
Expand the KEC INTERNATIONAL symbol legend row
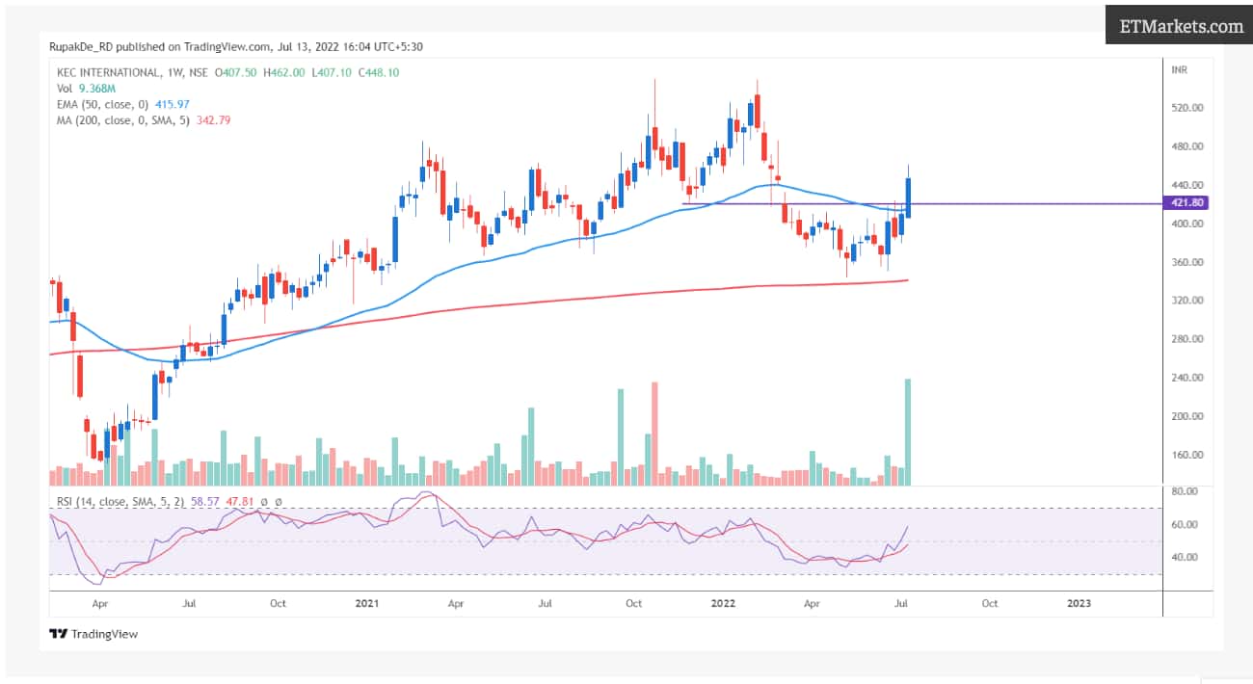point(110,70)
